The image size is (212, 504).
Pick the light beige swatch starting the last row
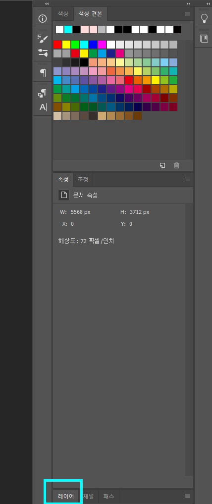tap(57, 116)
